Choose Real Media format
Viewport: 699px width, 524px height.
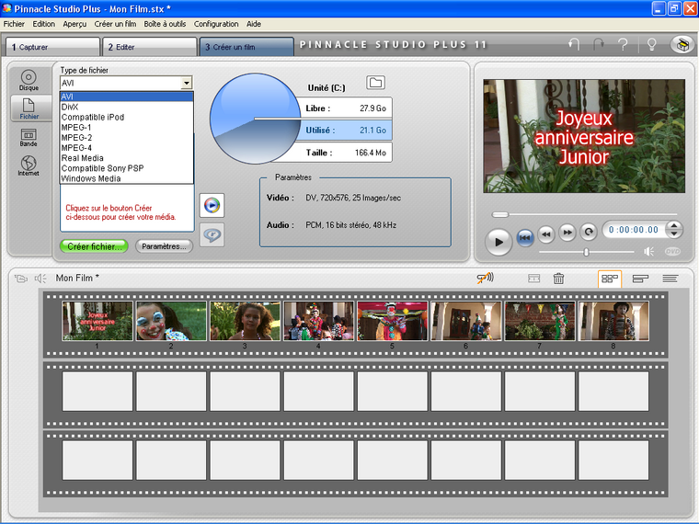point(127,158)
